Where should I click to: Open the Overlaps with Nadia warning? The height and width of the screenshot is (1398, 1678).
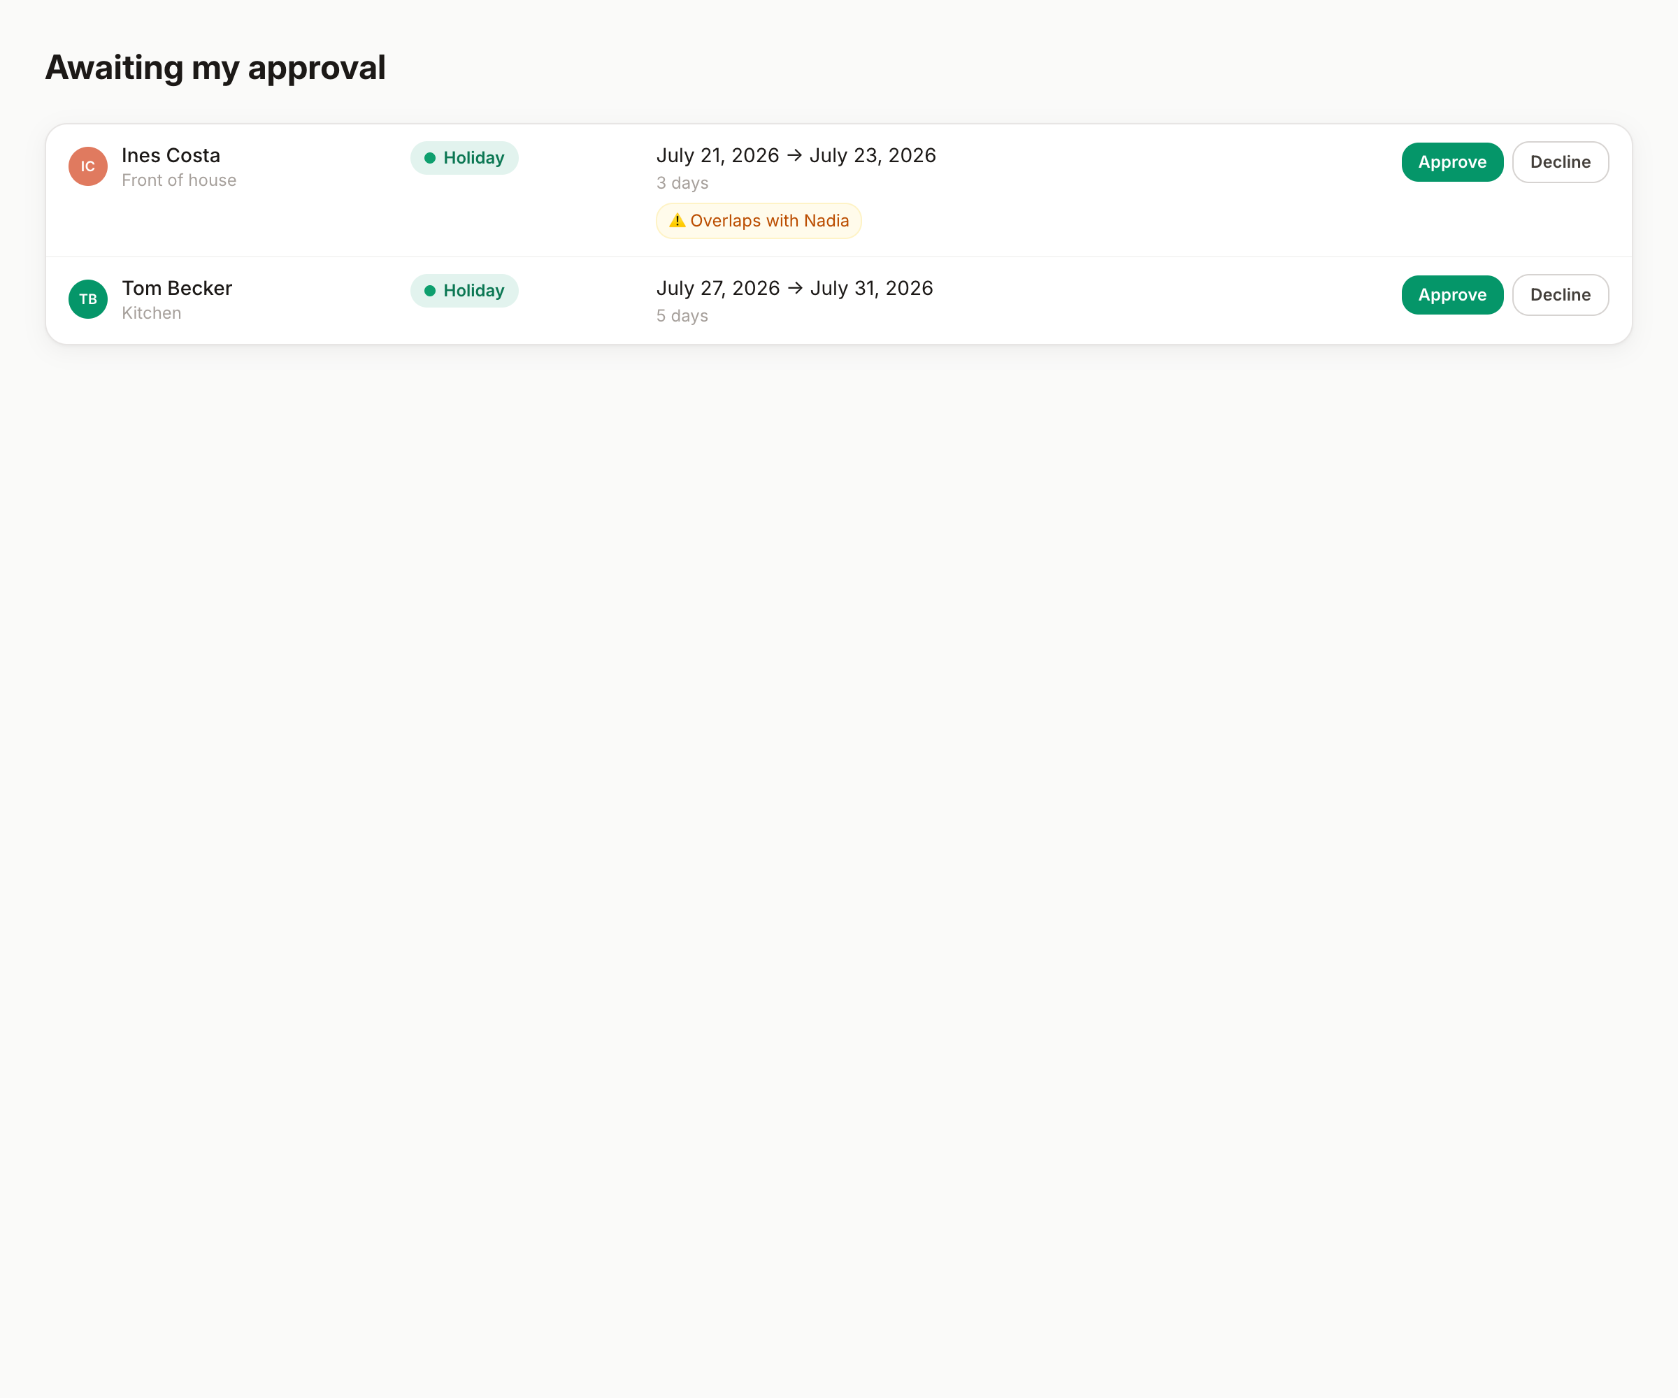759,220
